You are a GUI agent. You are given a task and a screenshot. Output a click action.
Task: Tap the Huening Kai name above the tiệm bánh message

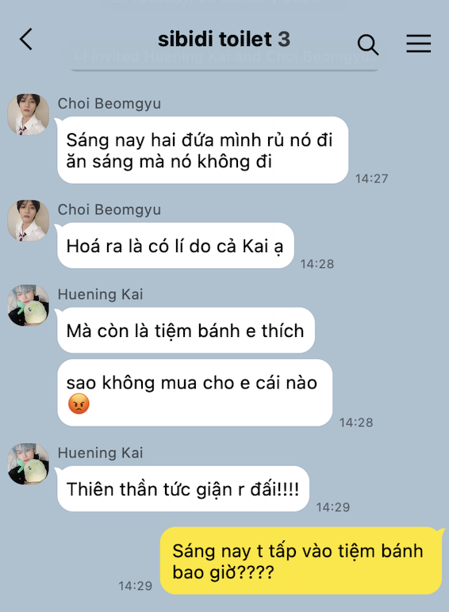click(100, 294)
